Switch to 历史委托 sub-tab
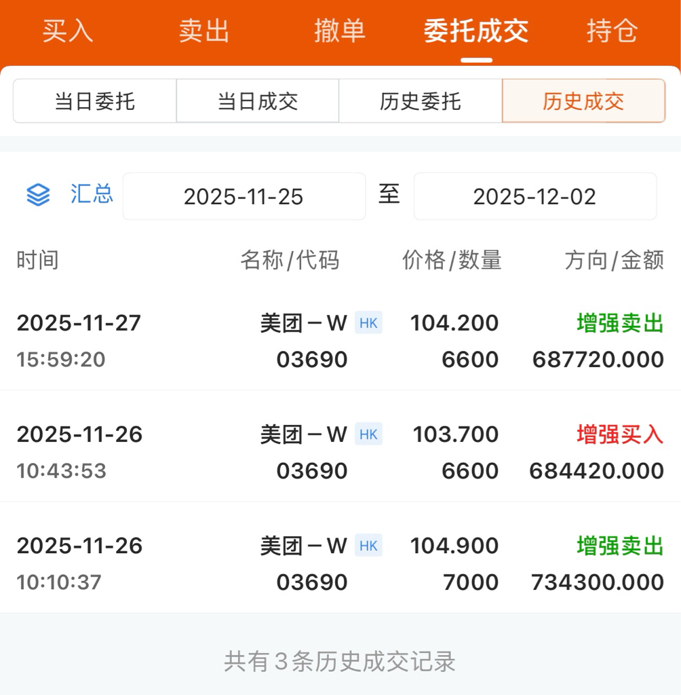Viewport: 681px width, 695px height. click(x=421, y=101)
